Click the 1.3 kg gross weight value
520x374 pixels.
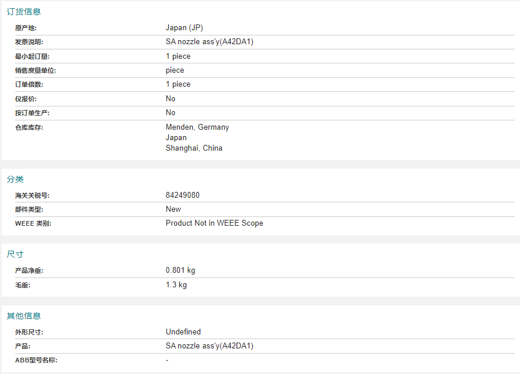tap(176, 285)
